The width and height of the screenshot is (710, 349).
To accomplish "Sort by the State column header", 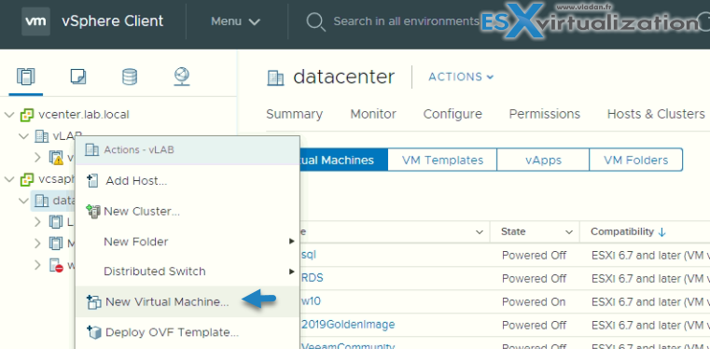I will pos(512,232).
